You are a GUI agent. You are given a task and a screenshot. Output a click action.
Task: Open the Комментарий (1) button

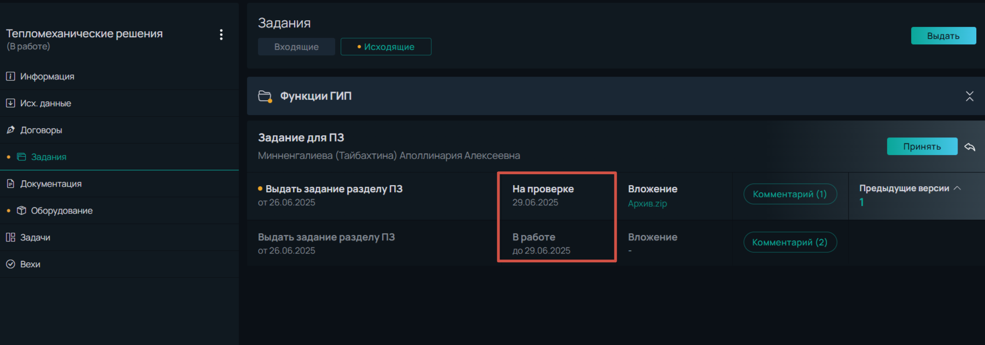[x=790, y=194]
